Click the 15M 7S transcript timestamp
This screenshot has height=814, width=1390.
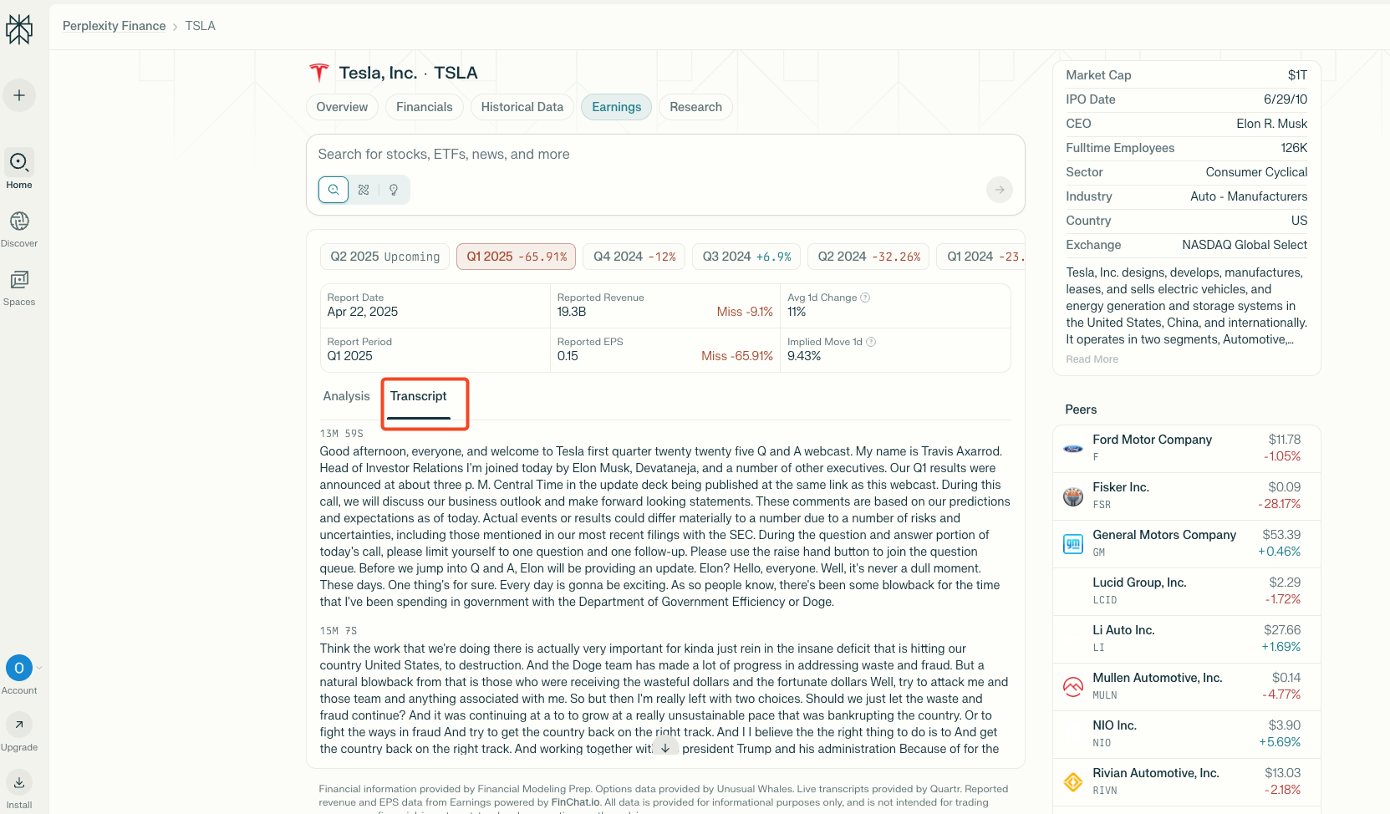[339, 631]
